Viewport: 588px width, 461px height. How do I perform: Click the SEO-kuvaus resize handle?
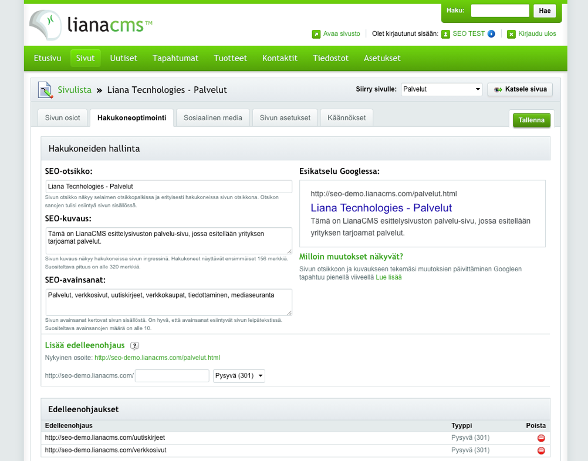[289, 251]
